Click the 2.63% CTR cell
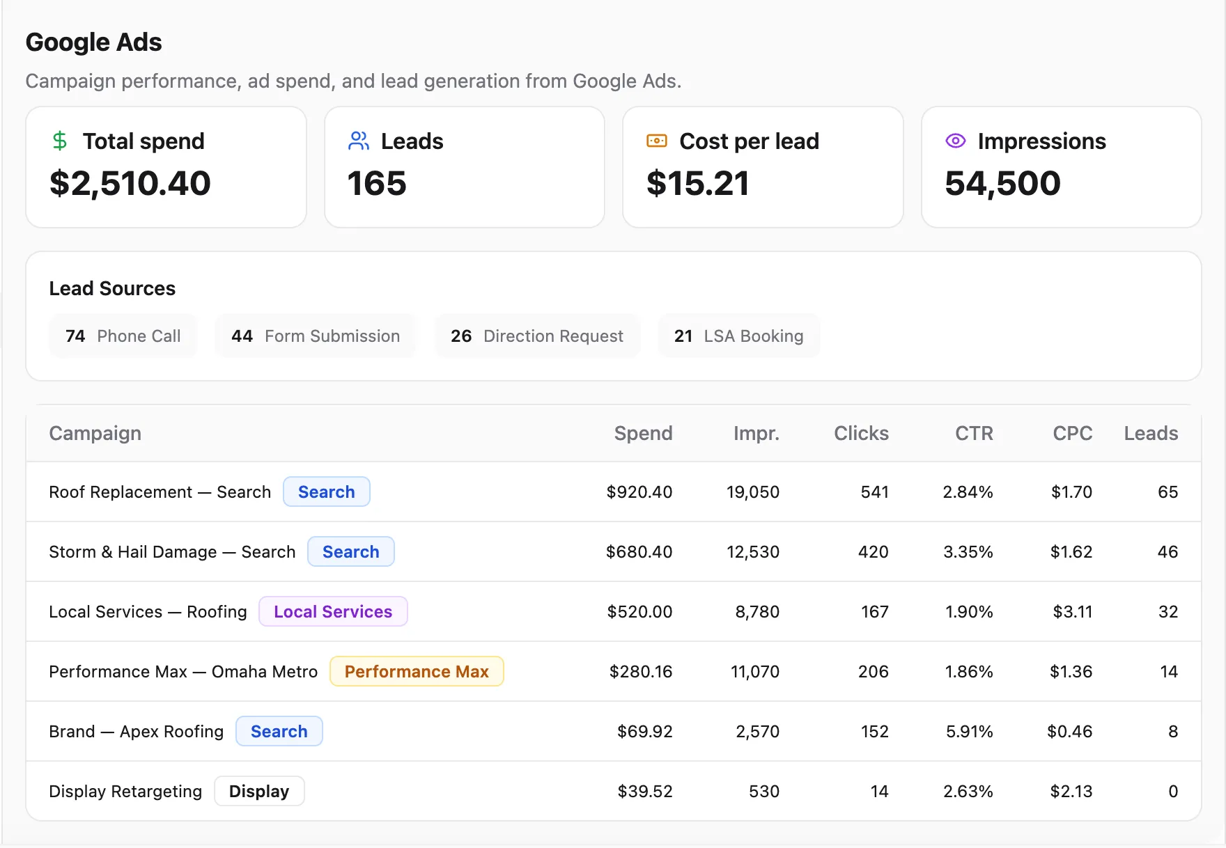Screen dimensions: 1226x848 [968, 792]
